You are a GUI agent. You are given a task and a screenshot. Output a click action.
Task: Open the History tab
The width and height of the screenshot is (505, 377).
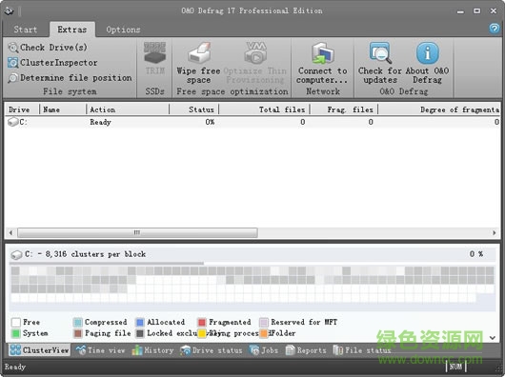tap(152, 350)
